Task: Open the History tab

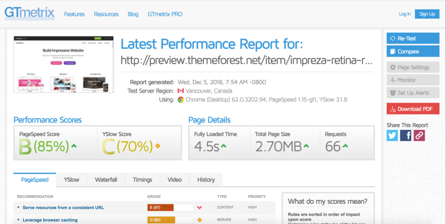Action: 206,180
